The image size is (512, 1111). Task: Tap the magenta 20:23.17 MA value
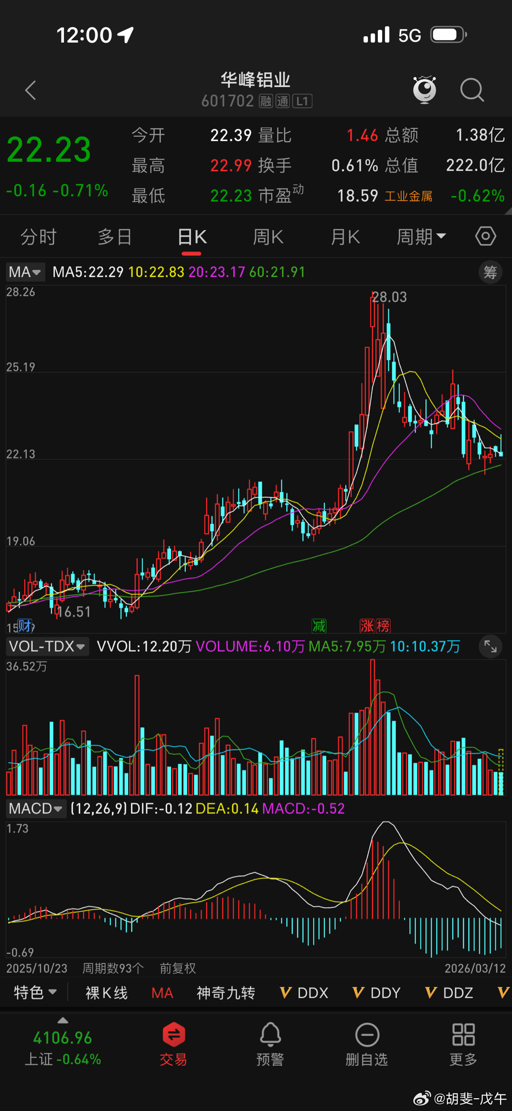pyautogui.click(x=217, y=272)
